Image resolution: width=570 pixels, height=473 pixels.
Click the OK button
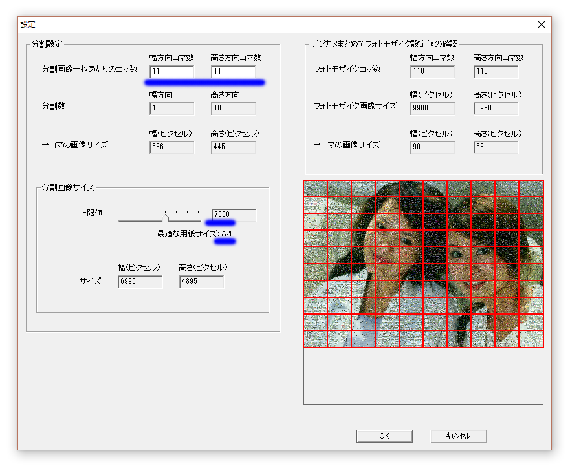click(x=384, y=436)
